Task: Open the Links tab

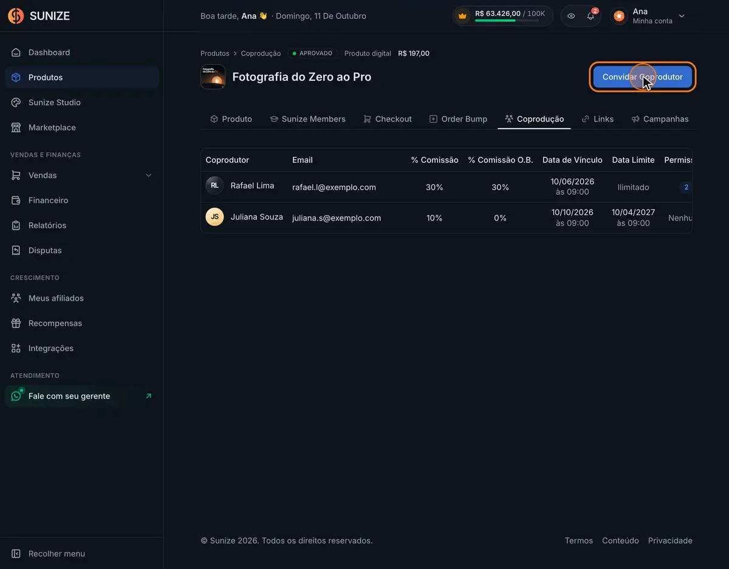Action: pos(597,119)
